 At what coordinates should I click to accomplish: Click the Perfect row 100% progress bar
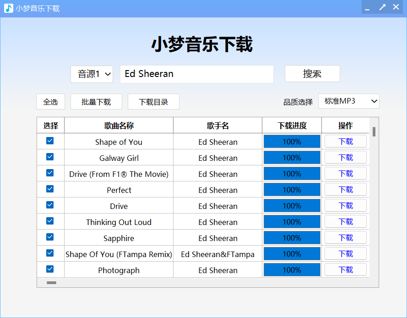pyautogui.click(x=292, y=190)
